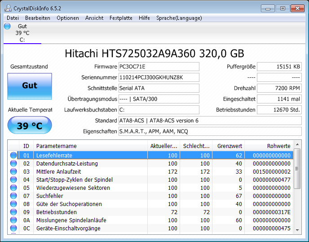Select the Wiederzugewiesene Sektoren parameter name
The image size is (309, 242).
(x=73, y=188)
